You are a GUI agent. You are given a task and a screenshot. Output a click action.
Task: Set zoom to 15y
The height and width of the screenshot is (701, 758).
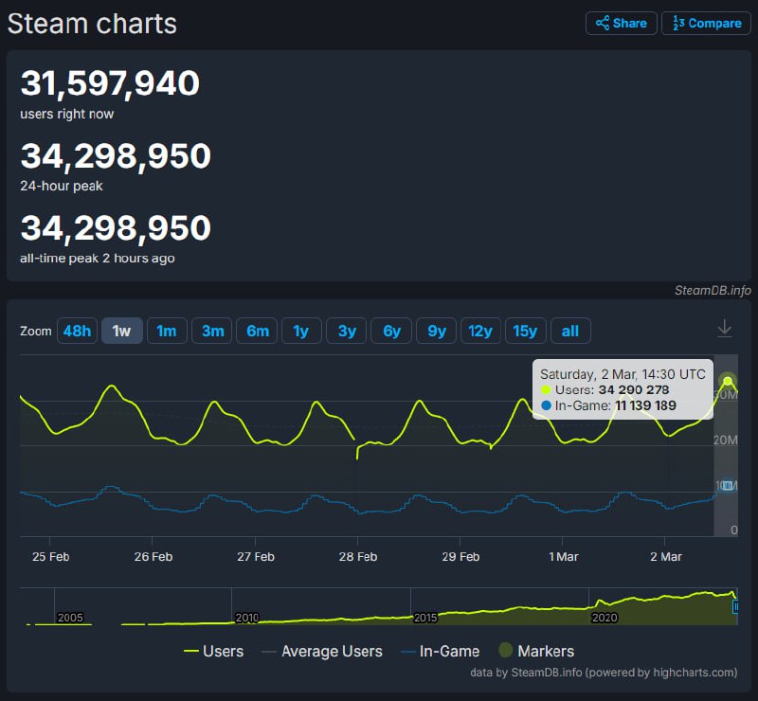coord(526,331)
